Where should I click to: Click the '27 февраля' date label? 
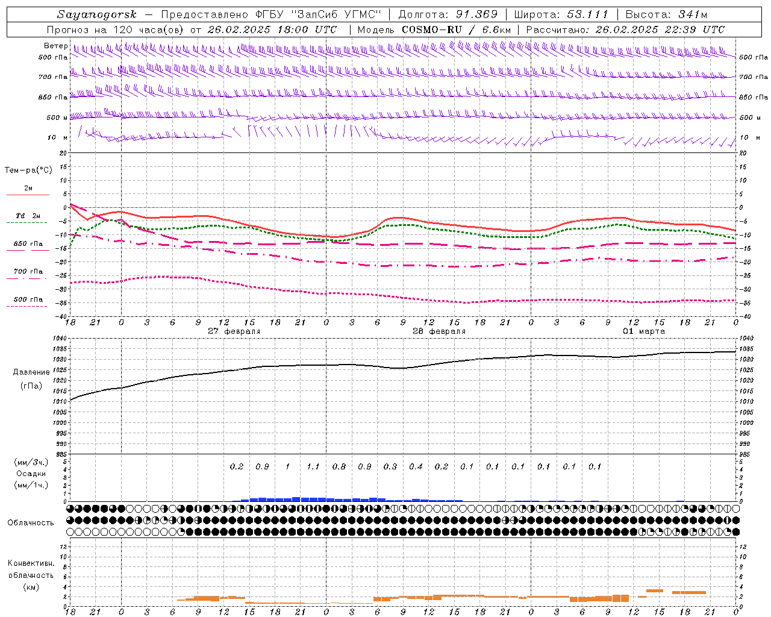coord(234,331)
